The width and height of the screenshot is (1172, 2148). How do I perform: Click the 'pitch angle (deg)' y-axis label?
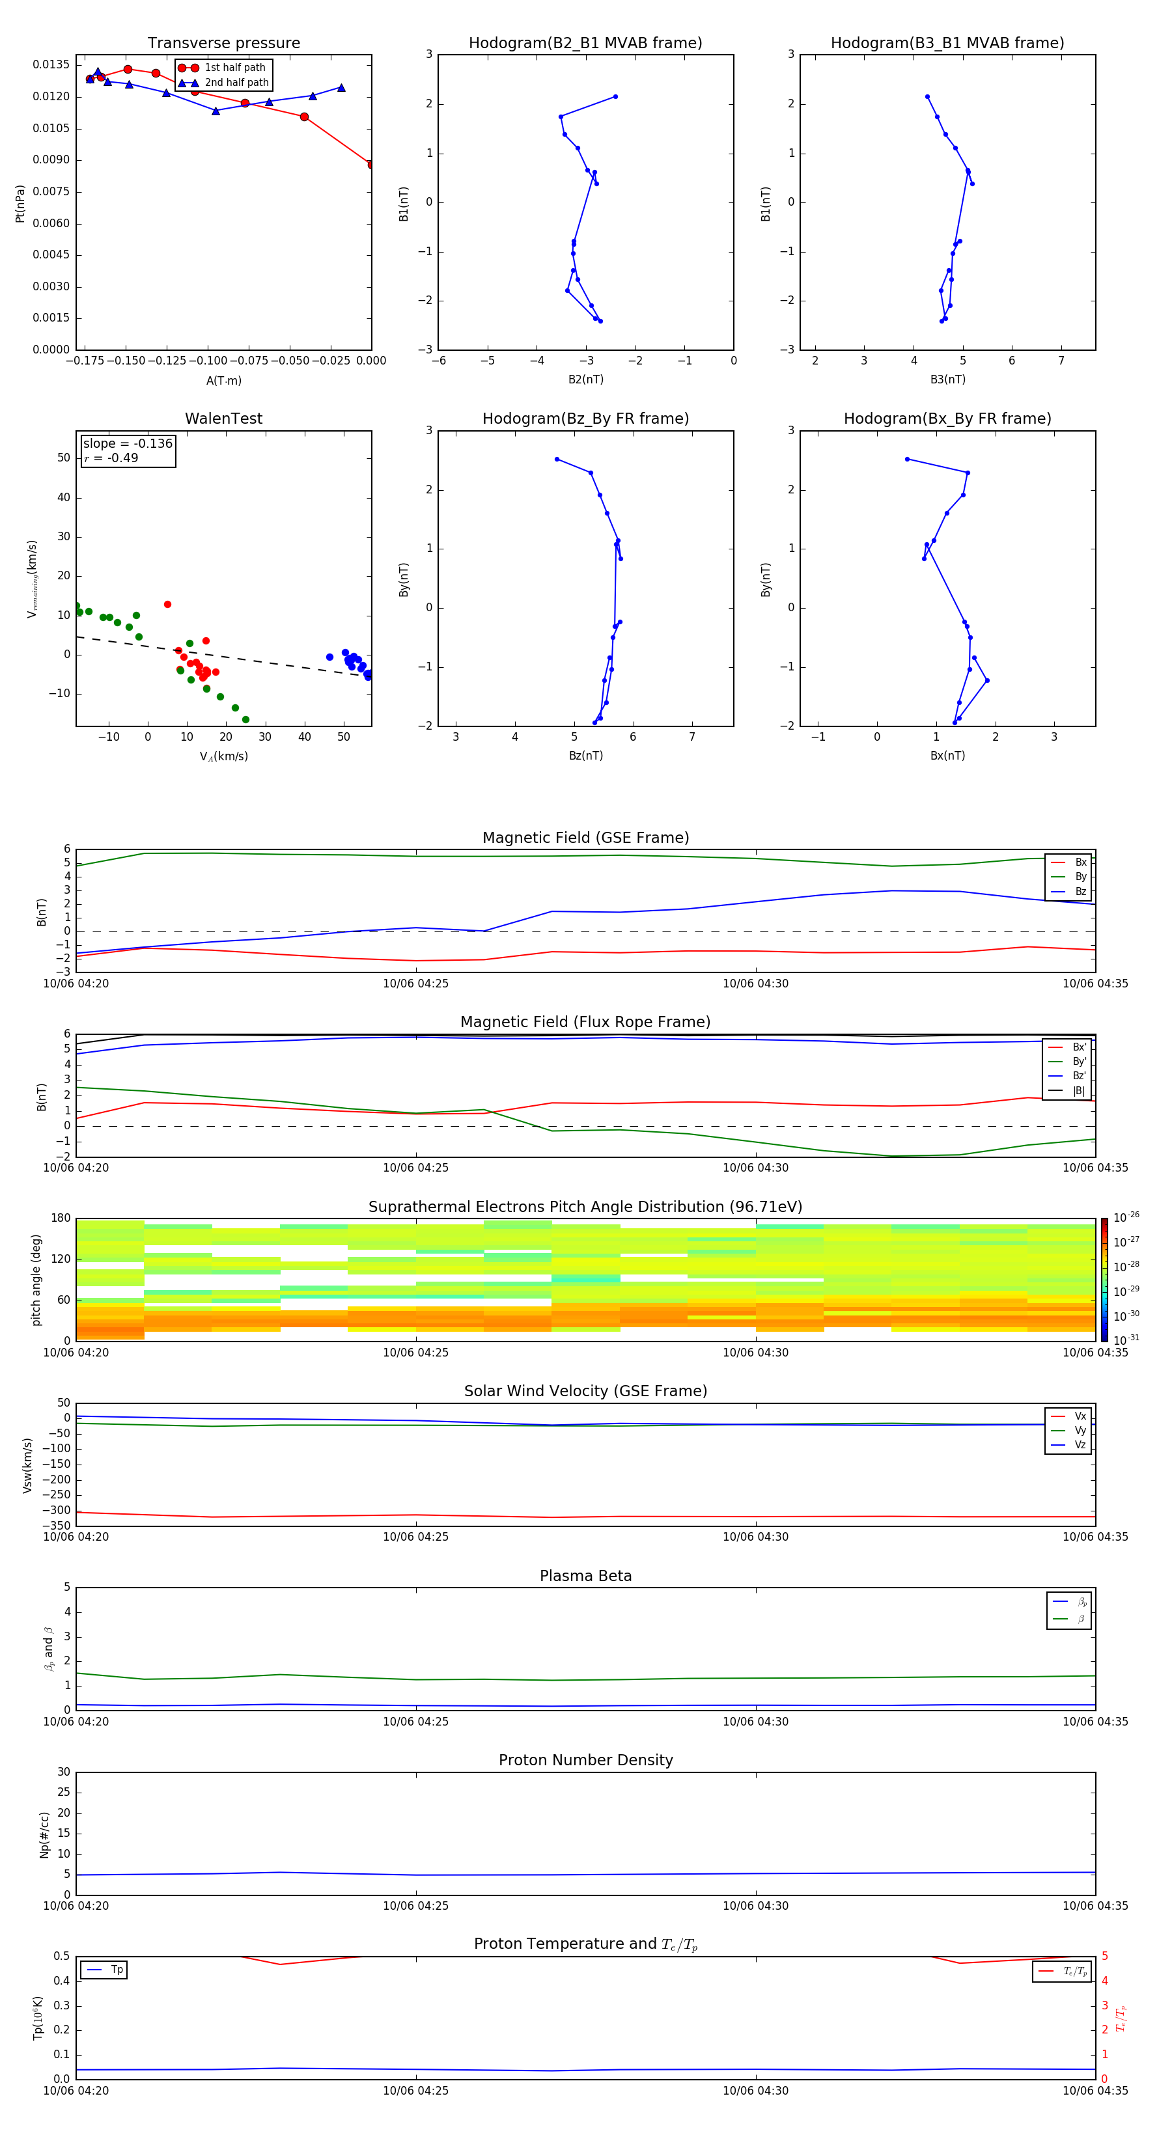(x=36, y=1279)
